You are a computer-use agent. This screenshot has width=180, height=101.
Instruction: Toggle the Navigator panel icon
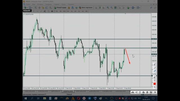click(x=43, y=8)
